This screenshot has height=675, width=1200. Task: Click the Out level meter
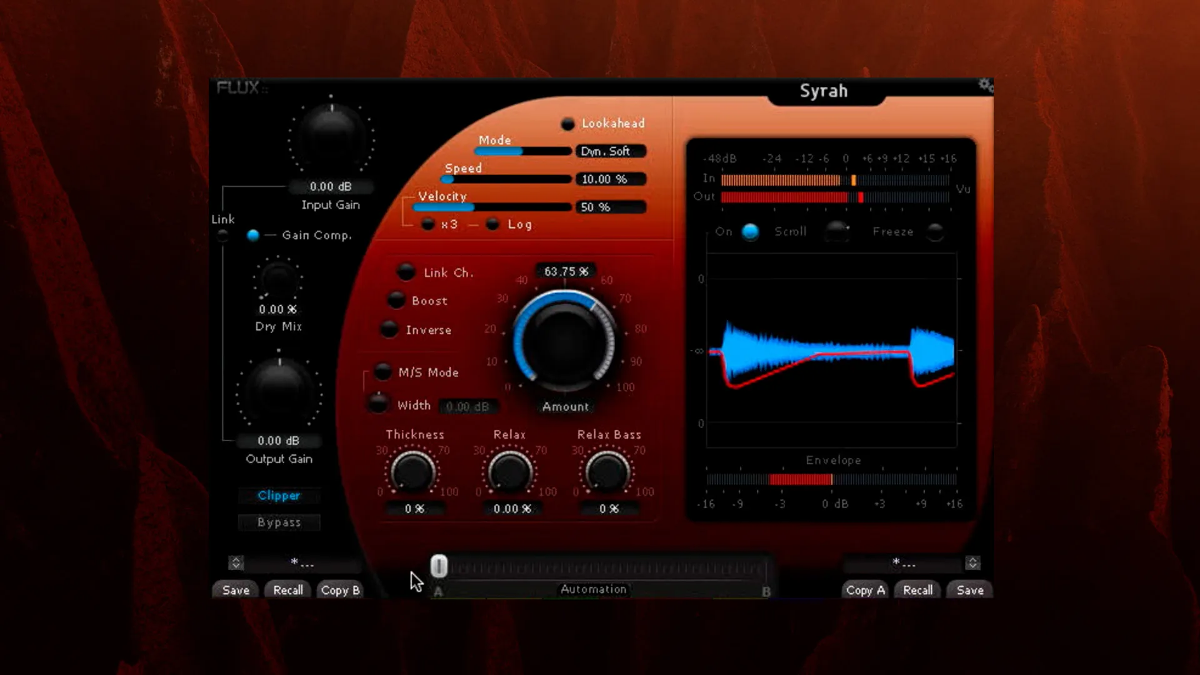point(835,197)
